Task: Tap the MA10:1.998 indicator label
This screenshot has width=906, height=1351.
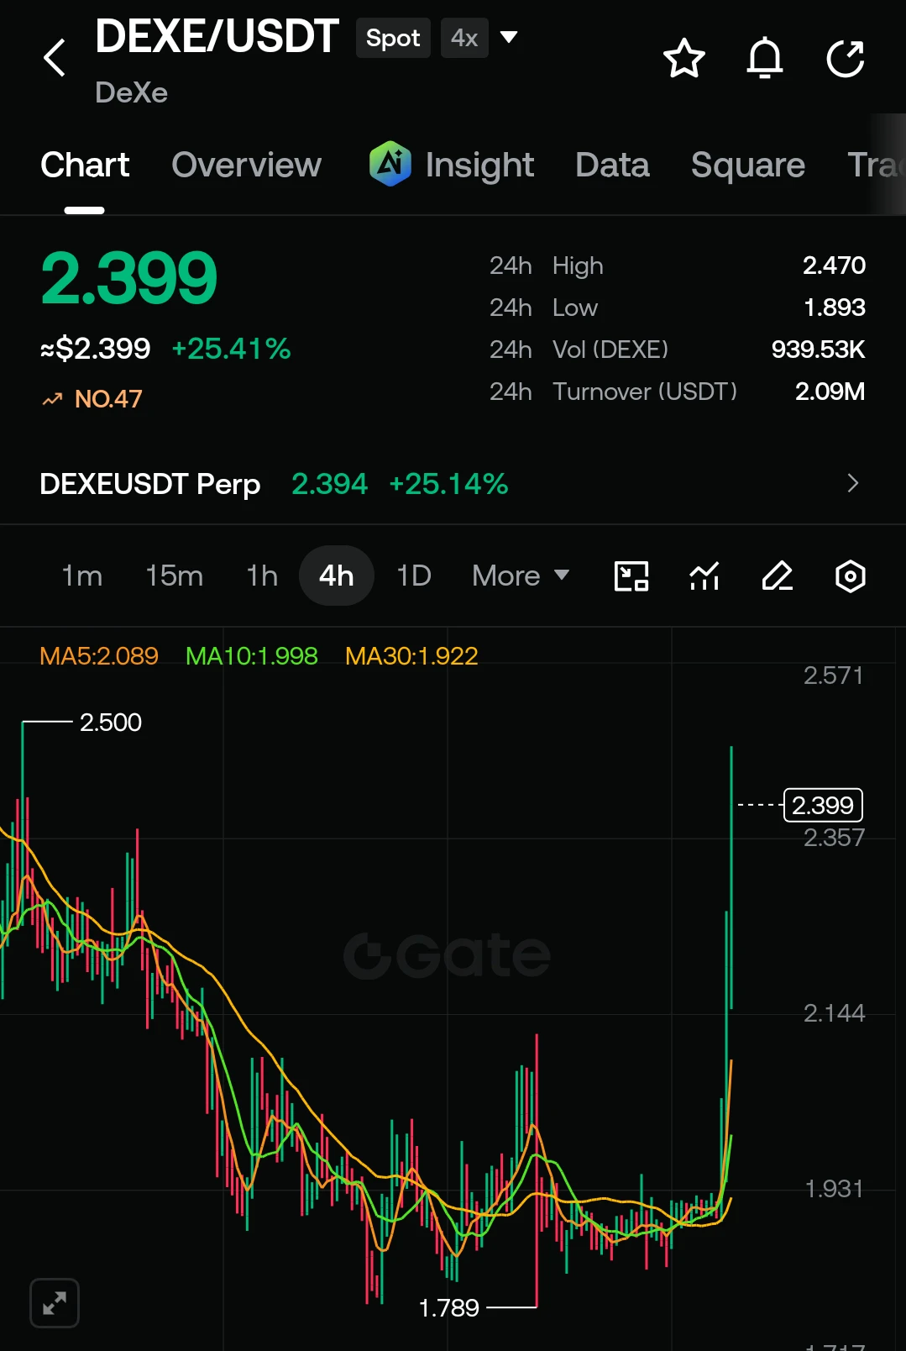Action: point(252,655)
